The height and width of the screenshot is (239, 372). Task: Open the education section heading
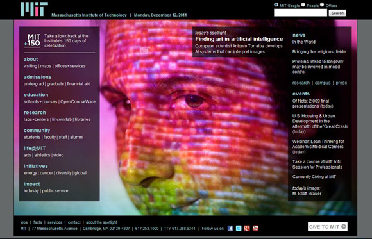point(36,95)
